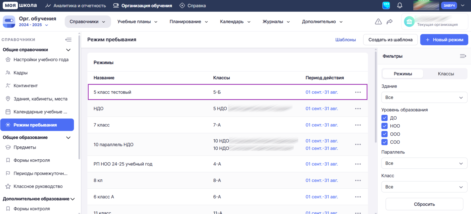Click the share arrow icon
The height and width of the screenshot is (214, 471).
(389, 21)
